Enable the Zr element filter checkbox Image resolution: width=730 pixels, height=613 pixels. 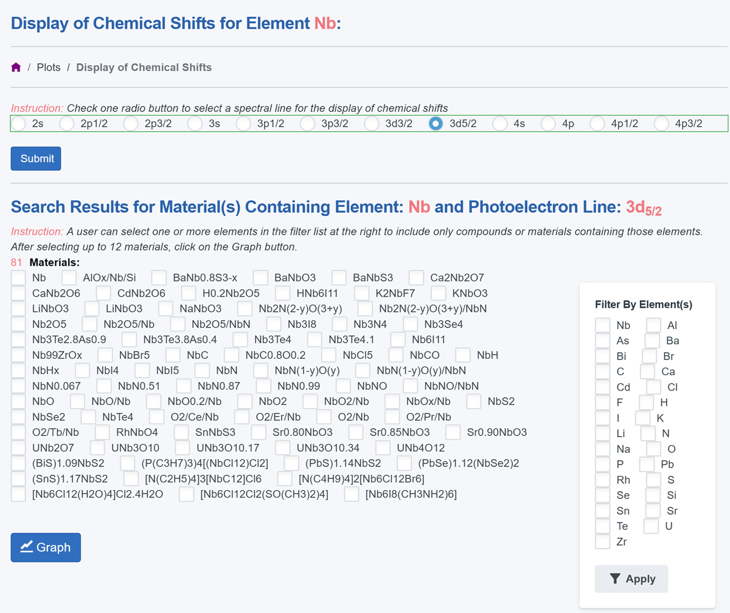602,541
